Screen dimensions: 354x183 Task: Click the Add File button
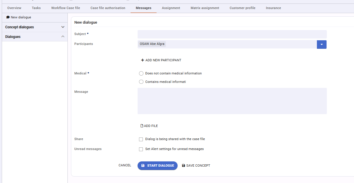149,126
